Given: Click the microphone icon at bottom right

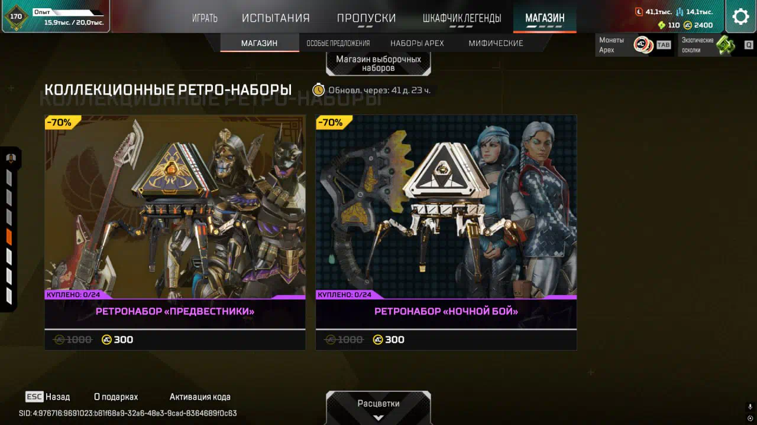Looking at the screenshot, I should point(750,407).
